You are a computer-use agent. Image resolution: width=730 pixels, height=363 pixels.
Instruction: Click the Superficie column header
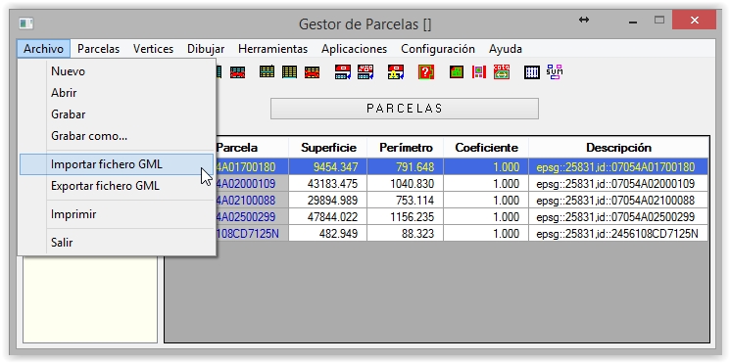tap(328, 148)
